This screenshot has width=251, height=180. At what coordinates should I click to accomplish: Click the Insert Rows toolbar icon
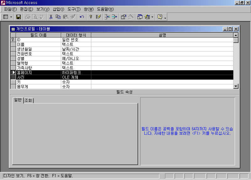click(107, 17)
